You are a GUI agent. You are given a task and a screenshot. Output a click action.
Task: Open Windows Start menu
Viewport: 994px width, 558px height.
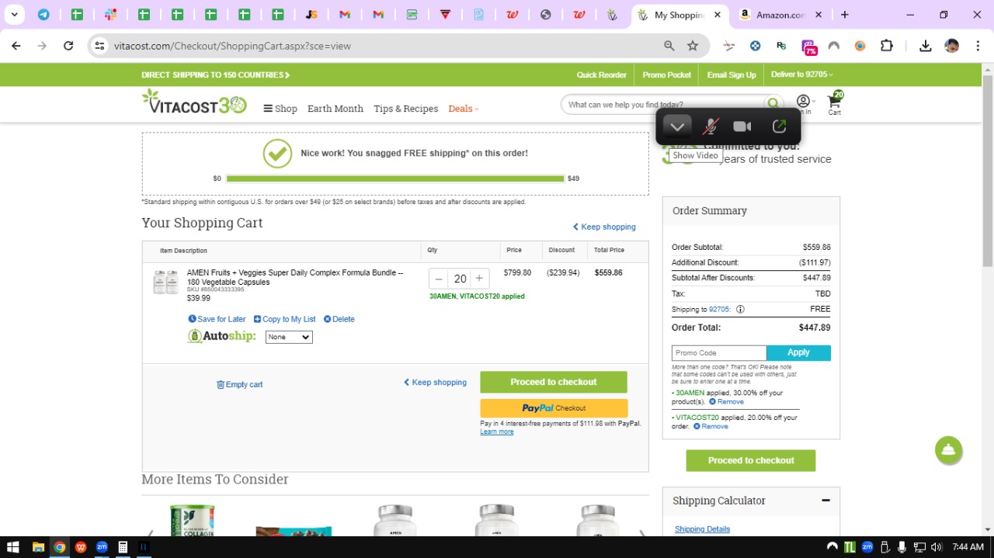(x=13, y=547)
